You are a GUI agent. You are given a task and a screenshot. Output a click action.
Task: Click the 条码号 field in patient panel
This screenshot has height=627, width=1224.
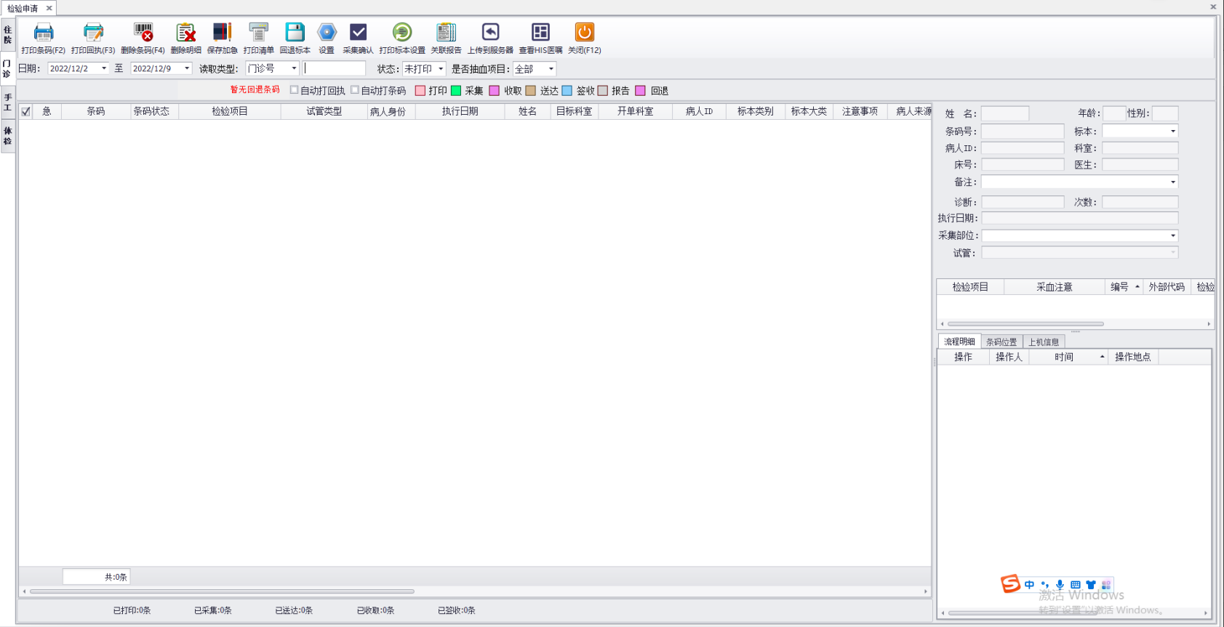[x=1023, y=132]
